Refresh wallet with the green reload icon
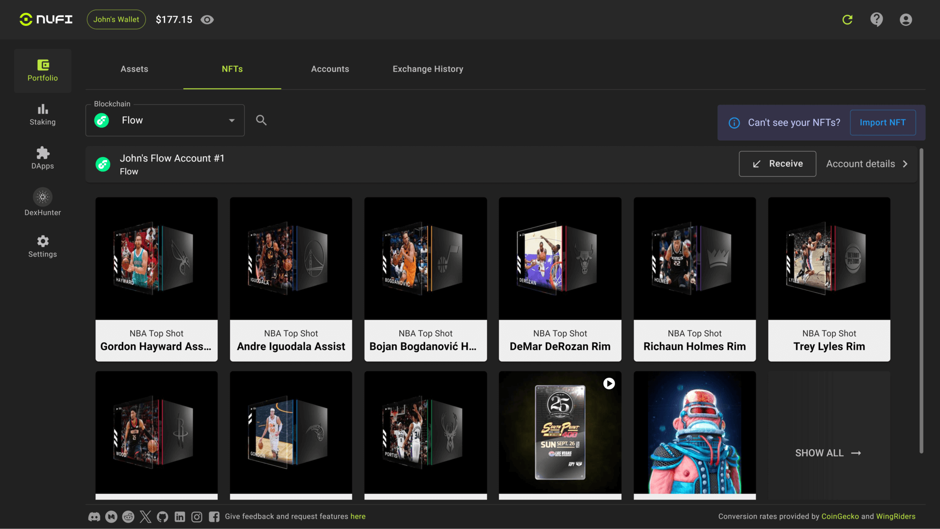This screenshot has height=529, width=940. (x=848, y=20)
